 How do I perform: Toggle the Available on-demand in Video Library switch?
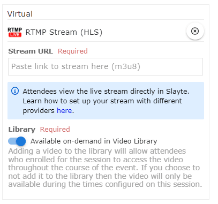17,141
